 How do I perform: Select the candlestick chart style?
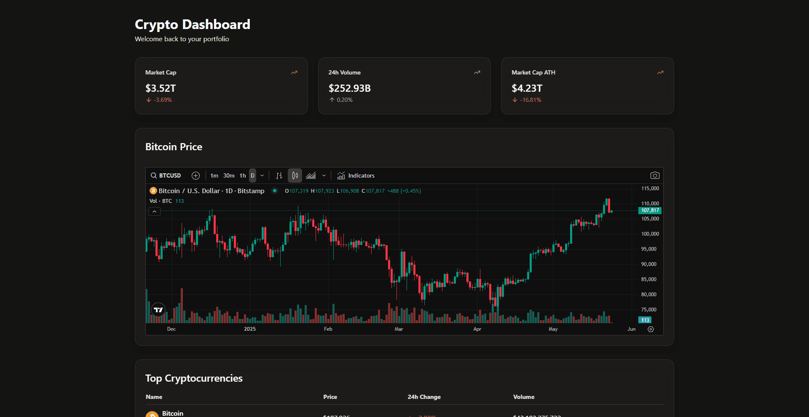pos(295,175)
